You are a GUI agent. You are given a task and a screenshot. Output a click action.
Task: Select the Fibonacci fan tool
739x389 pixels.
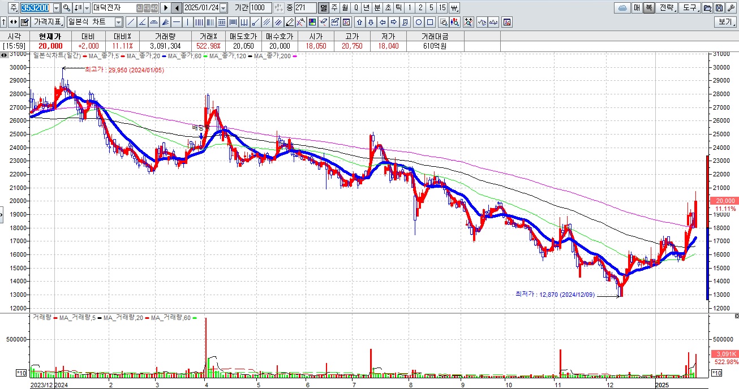click(165, 22)
